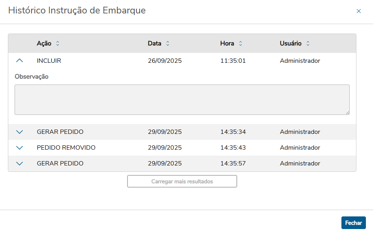Select the PEDIDO REMOVIDO action text
Image resolution: width=373 pixels, height=233 pixels.
coord(66,148)
